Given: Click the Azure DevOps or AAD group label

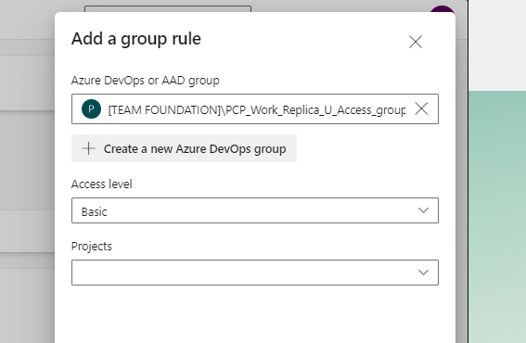Looking at the screenshot, I should click(146, 81).
